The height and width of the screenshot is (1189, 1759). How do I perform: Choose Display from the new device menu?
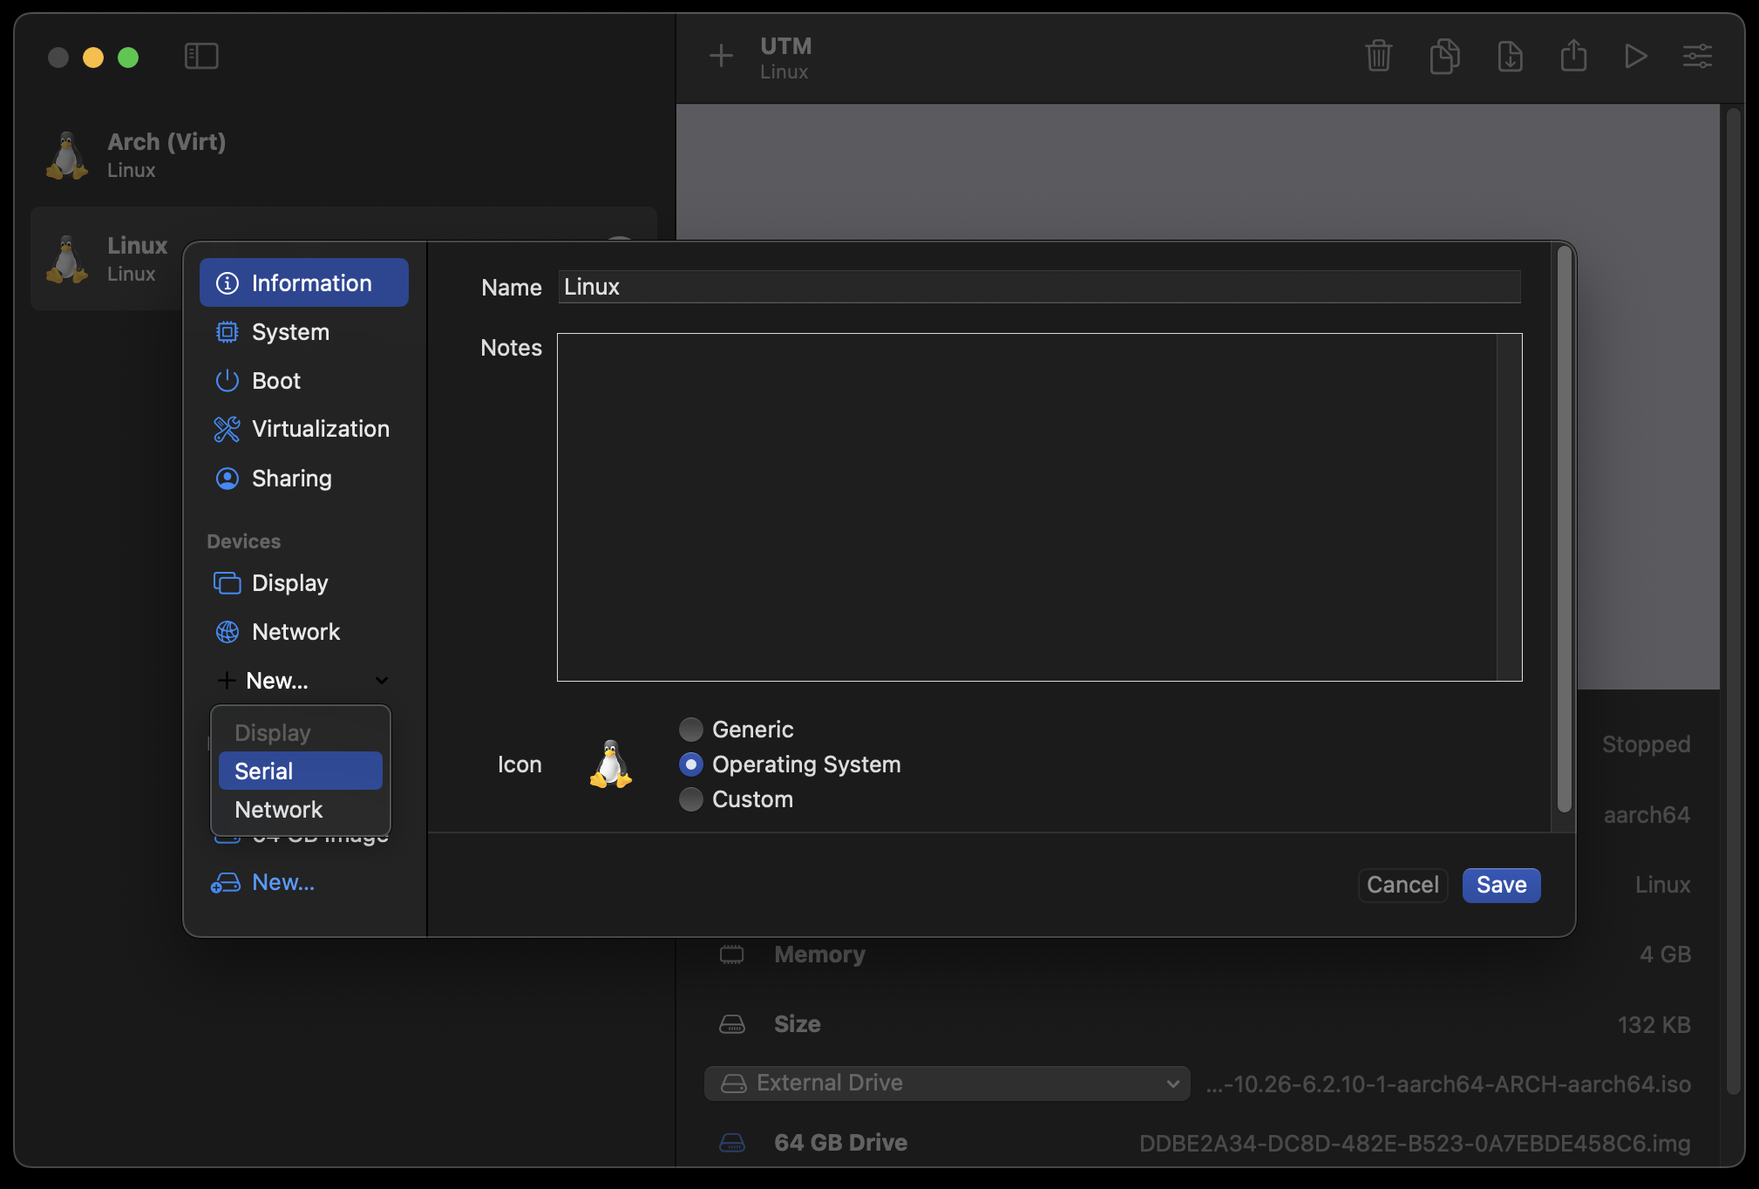(x=301, y=733)
